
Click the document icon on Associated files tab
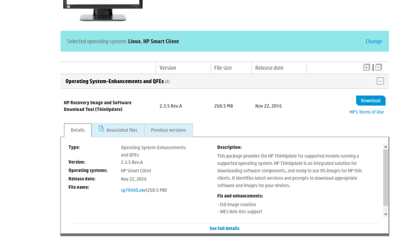(x=101, y=129)
